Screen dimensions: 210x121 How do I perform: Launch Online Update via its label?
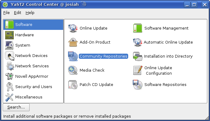[93, 28]
